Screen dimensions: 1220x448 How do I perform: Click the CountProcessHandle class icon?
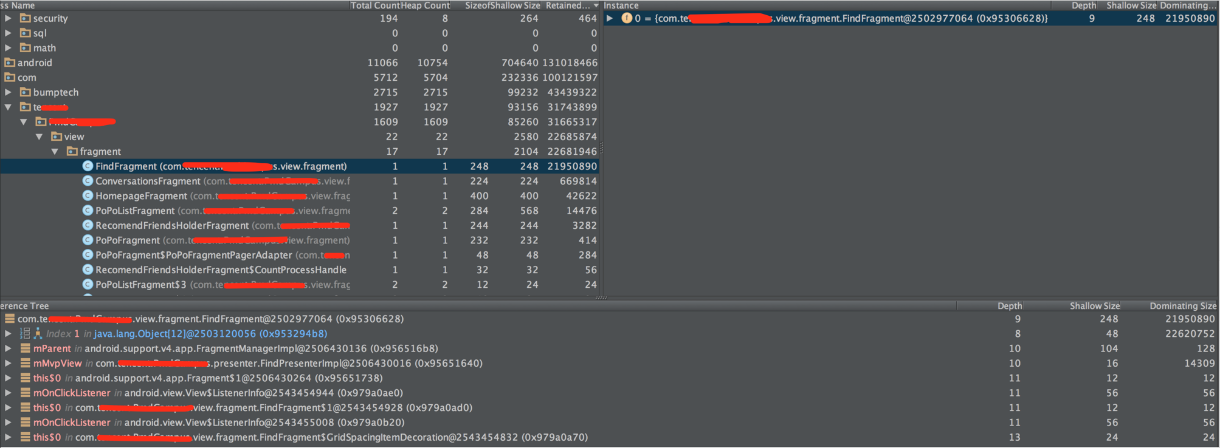pyautogui.click(x=88, y=270)
